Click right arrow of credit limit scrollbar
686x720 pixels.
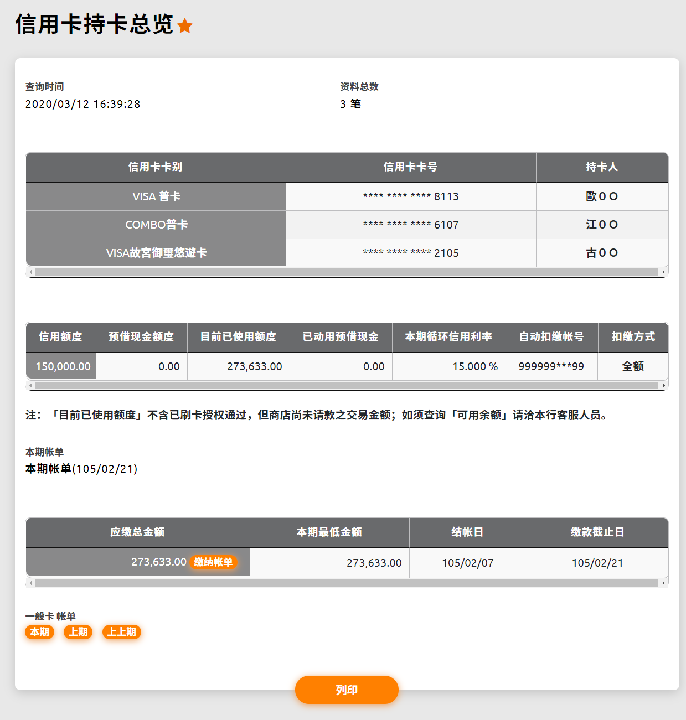[663, 385]
